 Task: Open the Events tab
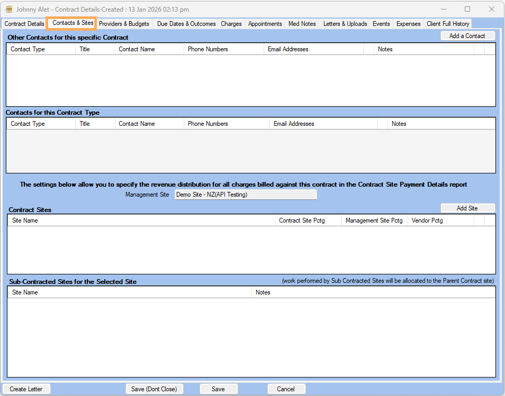click(x=381, y=24)
